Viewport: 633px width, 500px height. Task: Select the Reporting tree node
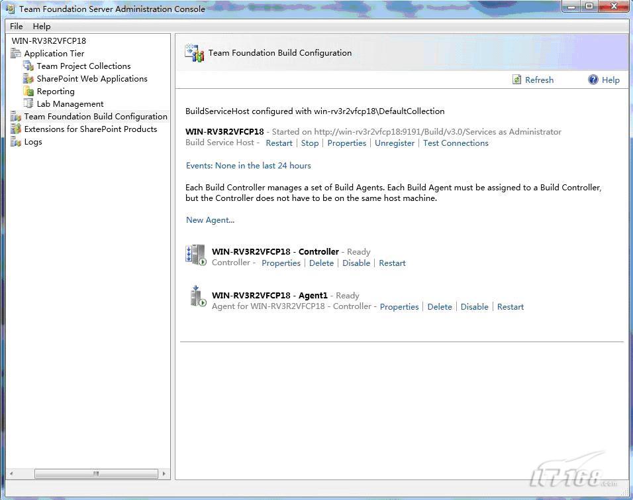point(56,92)
